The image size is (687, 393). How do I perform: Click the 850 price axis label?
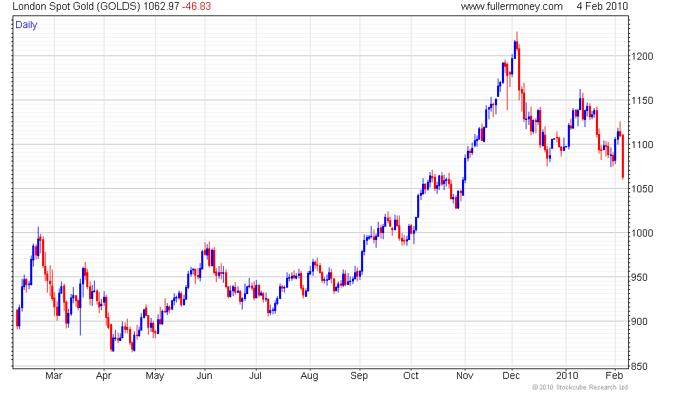tap(639, 366)
